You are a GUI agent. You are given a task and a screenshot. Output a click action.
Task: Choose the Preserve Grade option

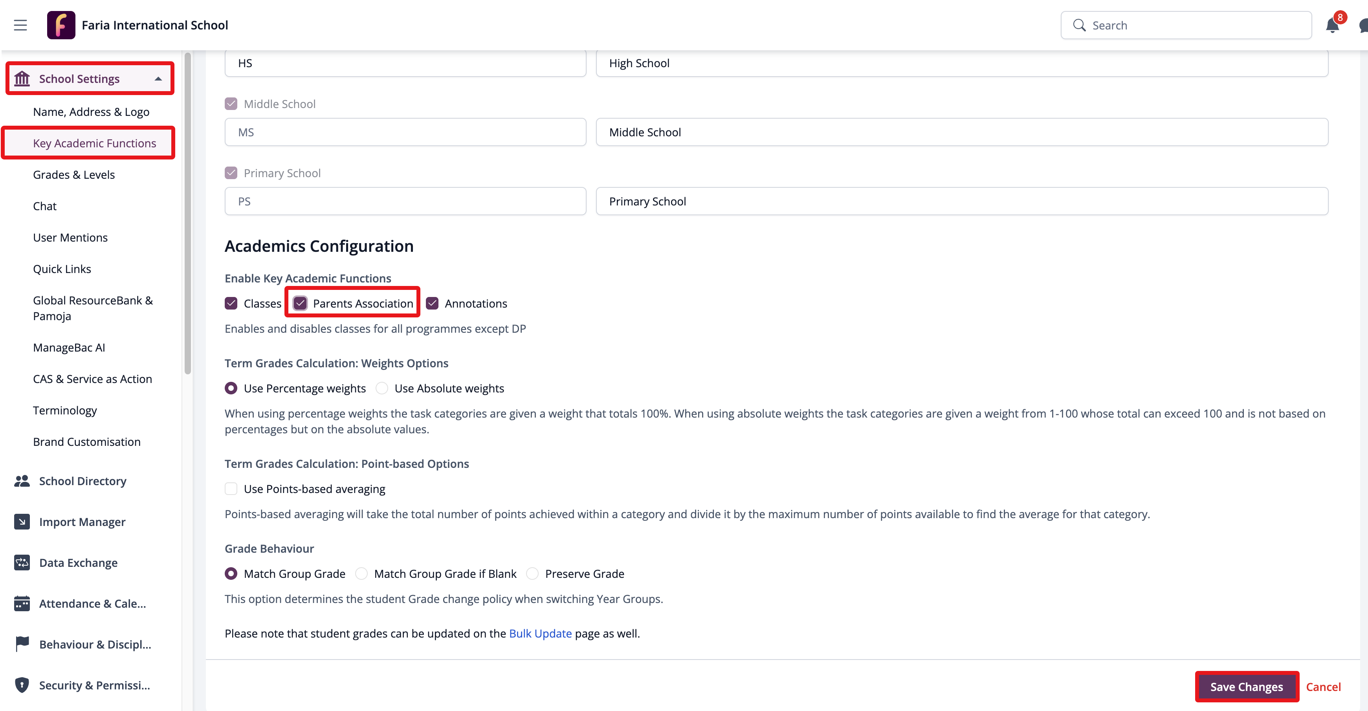[532, 574]
